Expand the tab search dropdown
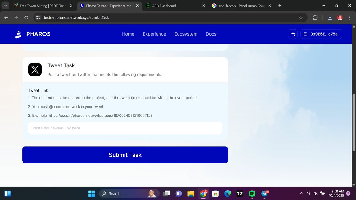 coord(6,6)
